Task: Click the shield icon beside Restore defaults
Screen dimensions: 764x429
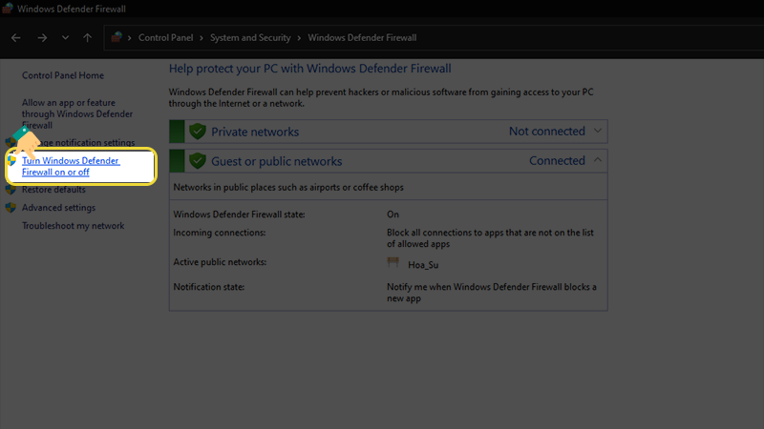Action: pos(11,190)
